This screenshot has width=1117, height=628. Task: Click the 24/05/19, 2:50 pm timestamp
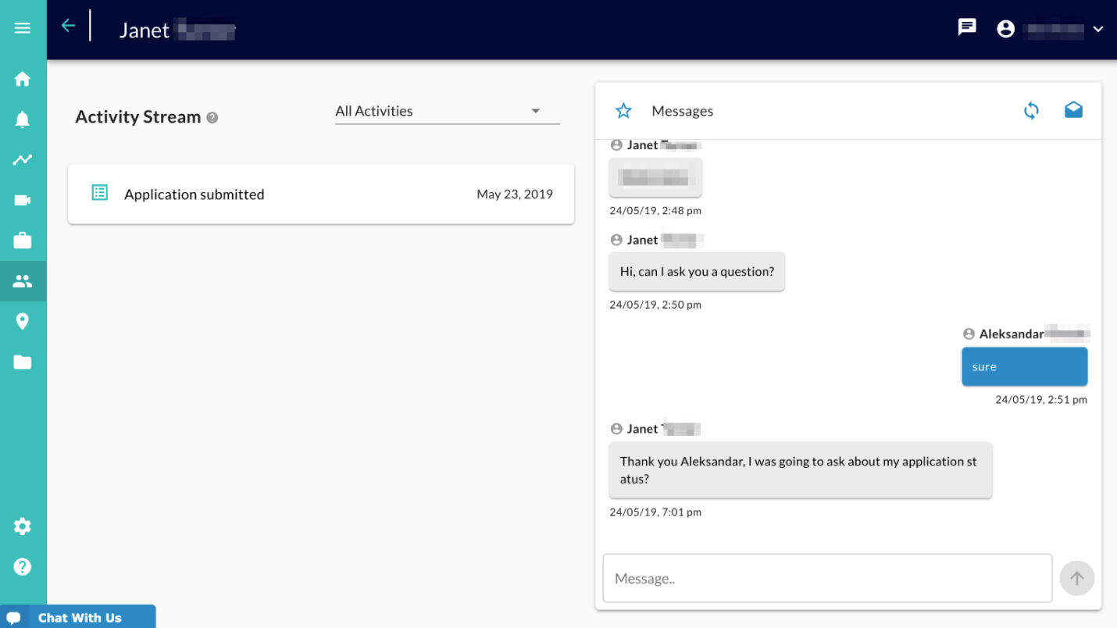(655, 305)
